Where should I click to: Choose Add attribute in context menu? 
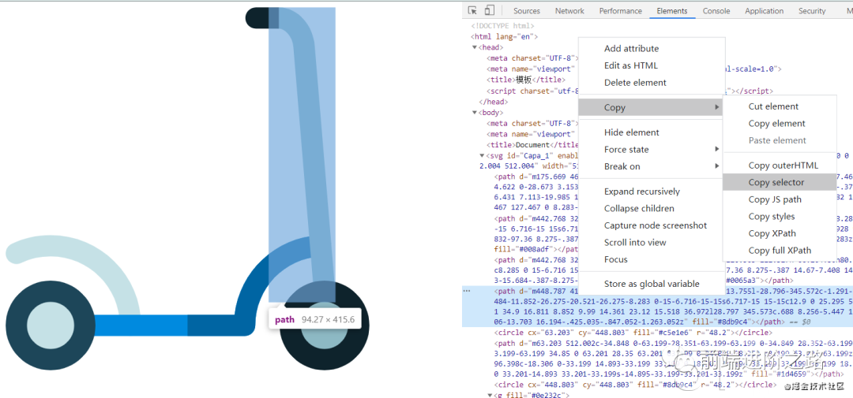(631, 48)
